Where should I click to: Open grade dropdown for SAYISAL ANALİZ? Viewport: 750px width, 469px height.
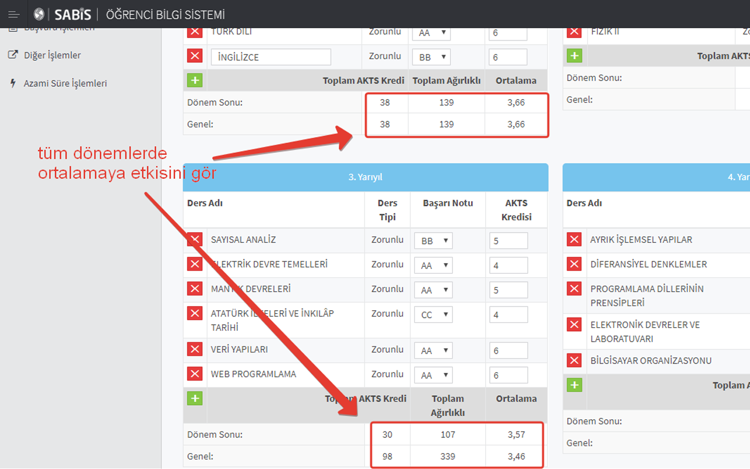tap(434, 241)
